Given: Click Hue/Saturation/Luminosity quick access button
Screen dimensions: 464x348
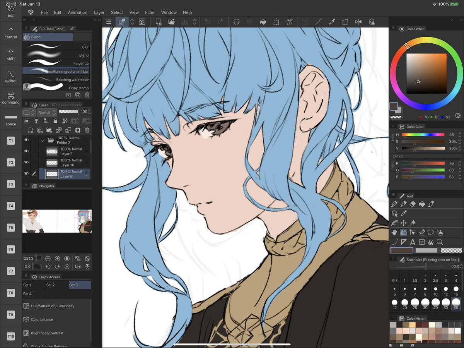Looking at the screenshot, I should [x=56, y=306].
